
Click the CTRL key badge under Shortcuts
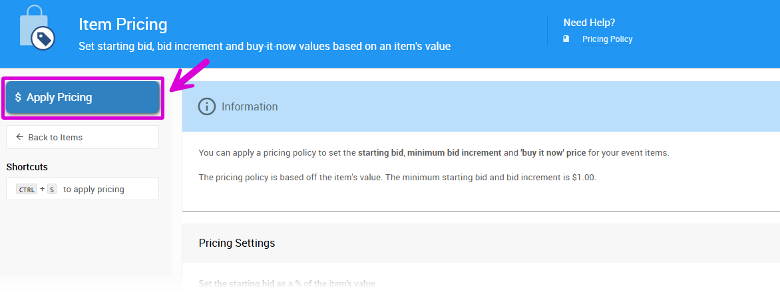pyautogui.click(x=27, y=190)
